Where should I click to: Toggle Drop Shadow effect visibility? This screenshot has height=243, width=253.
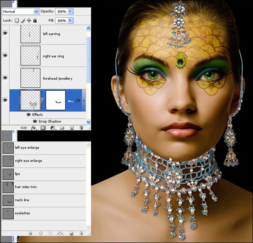[x=35, y=121]
